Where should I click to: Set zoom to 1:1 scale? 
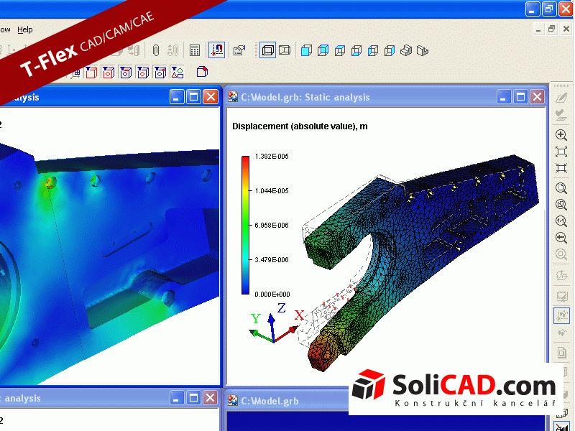[x=561, y=221]
